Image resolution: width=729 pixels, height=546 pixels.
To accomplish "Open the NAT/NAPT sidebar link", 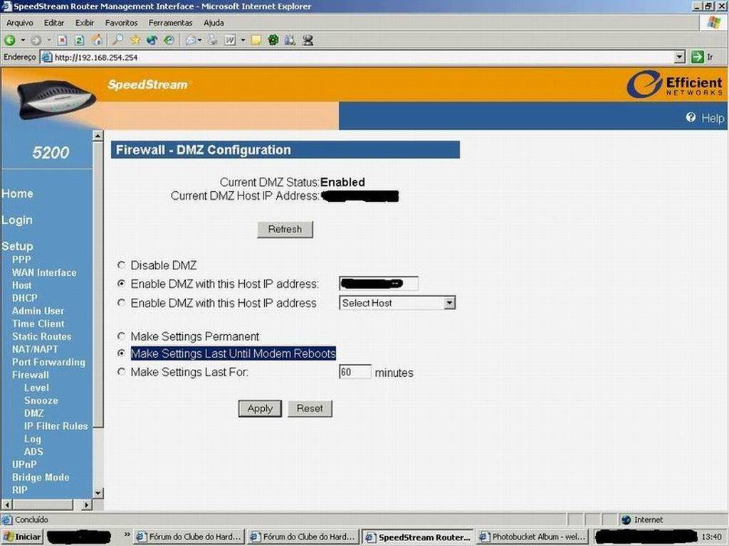I will coord(36,349).
